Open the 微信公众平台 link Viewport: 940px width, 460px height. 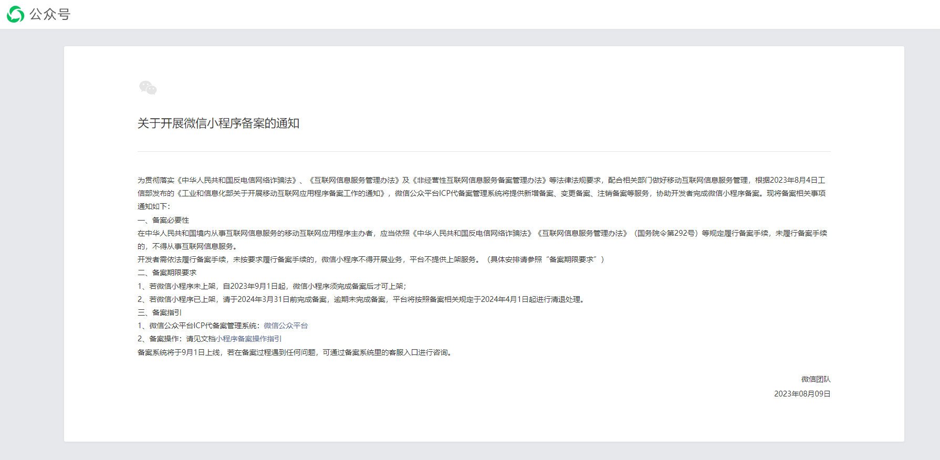(x=286, y=326)
